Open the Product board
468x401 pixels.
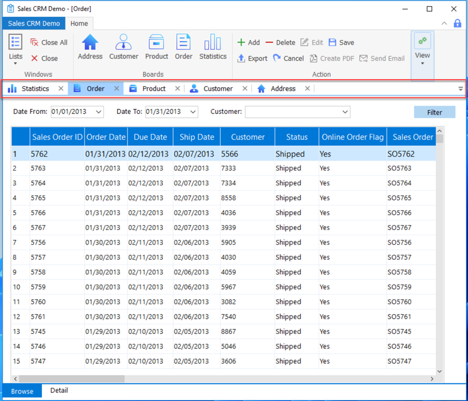157,48
